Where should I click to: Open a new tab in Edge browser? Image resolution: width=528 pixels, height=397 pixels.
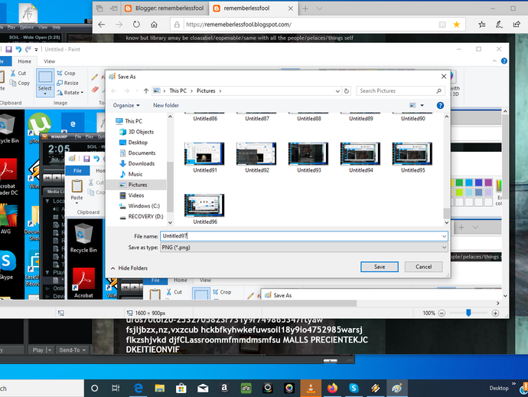pos(305,8)
